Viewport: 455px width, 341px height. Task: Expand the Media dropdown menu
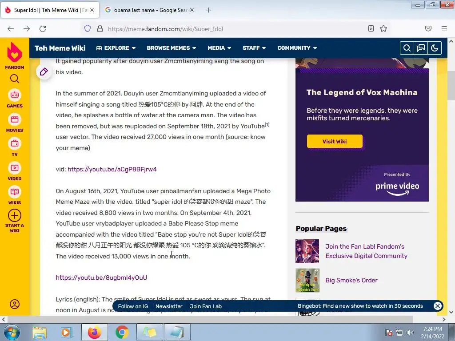coord(220,48)
